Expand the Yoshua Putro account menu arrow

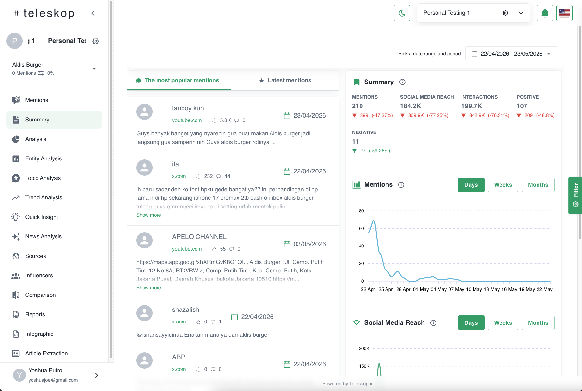96,375
